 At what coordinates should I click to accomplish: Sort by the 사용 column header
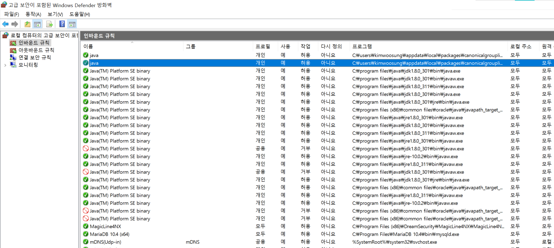pyautogui.click(x=288, y=46)
